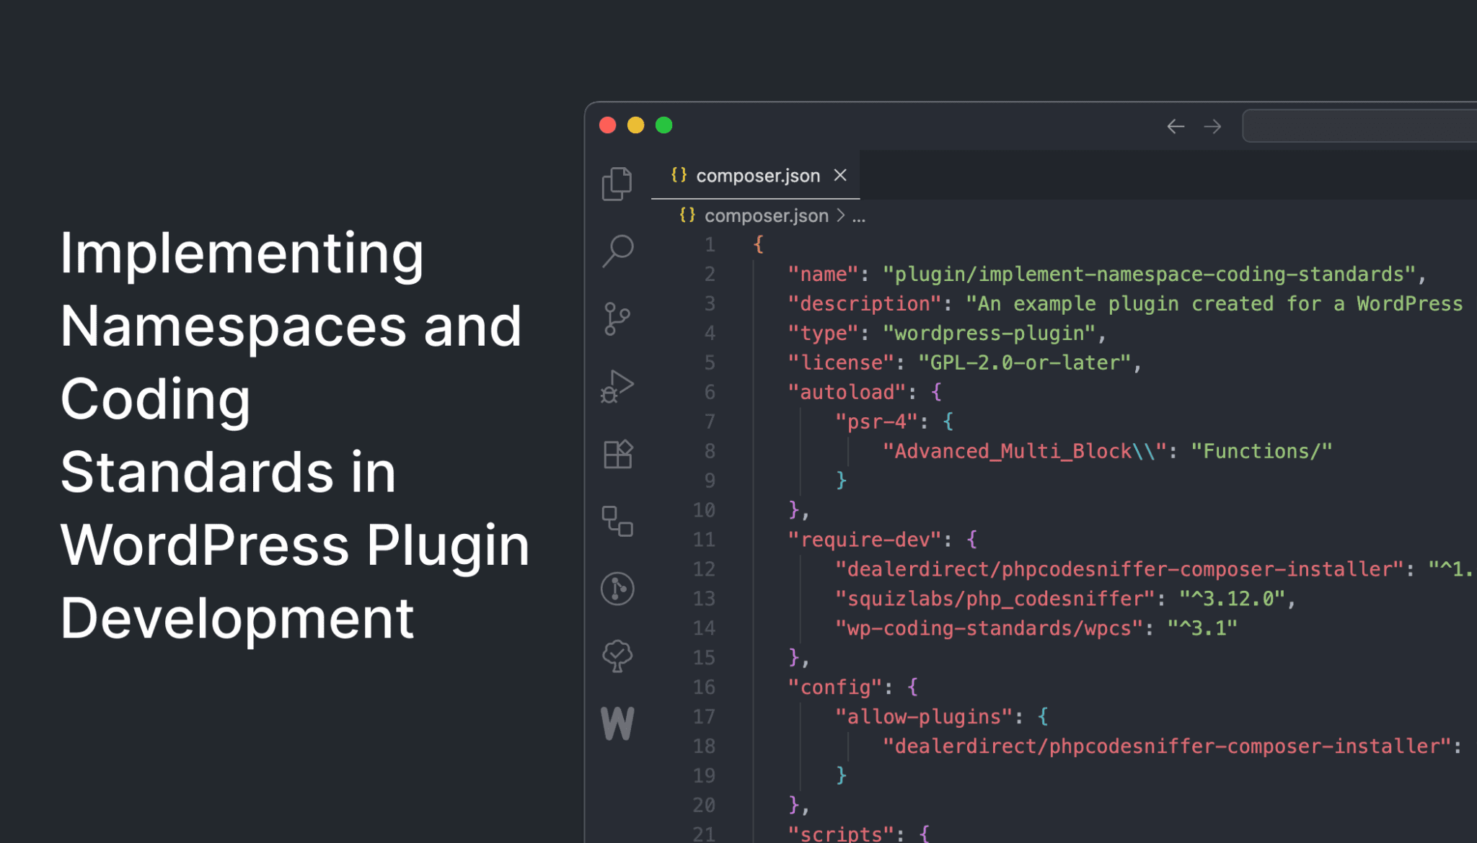Screen dimensions: 1477x843
Task: Expand the breadcrumb ellipsis
Action: coord(859,215)
